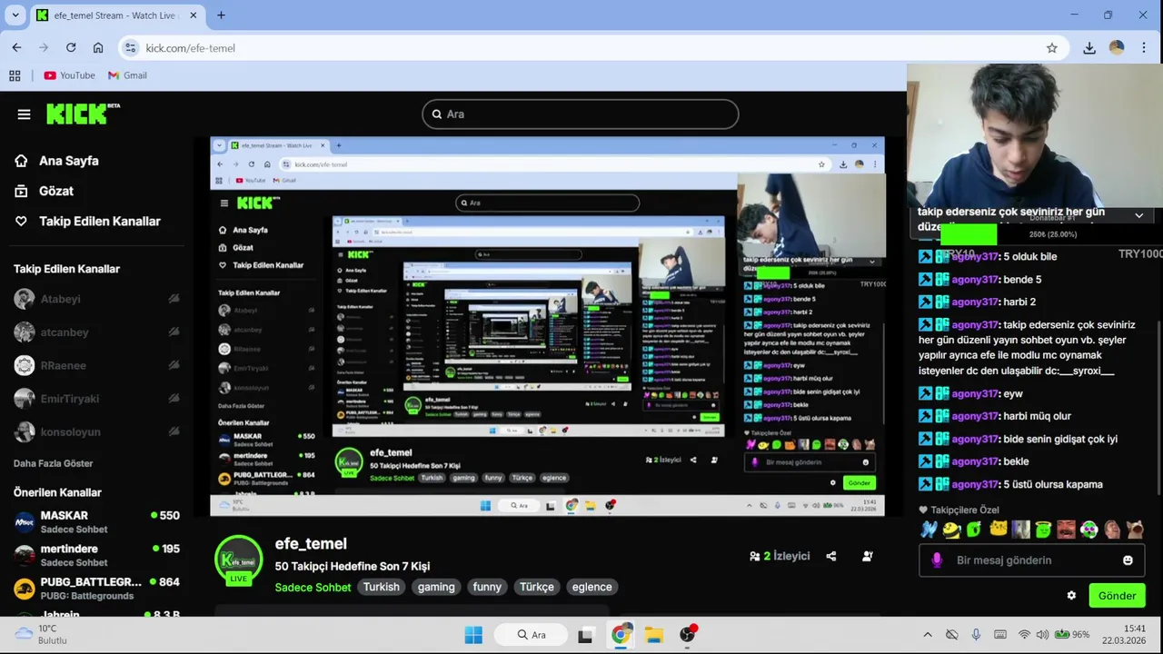Click the share icon beside İzleyici count
This screenshot has width=1163, height=654.
point(831,556)
